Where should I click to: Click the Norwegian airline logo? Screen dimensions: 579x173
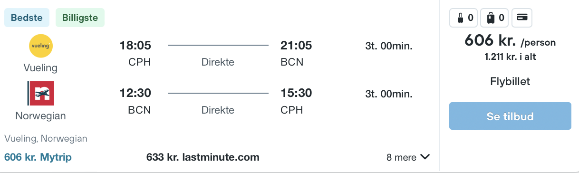41,93
